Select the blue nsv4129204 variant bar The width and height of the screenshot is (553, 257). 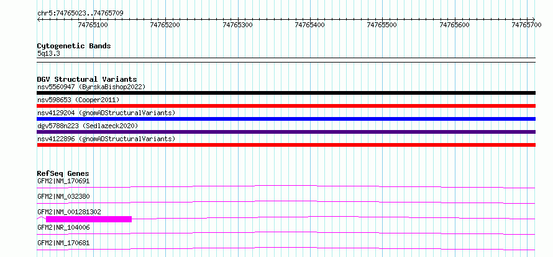286,119
